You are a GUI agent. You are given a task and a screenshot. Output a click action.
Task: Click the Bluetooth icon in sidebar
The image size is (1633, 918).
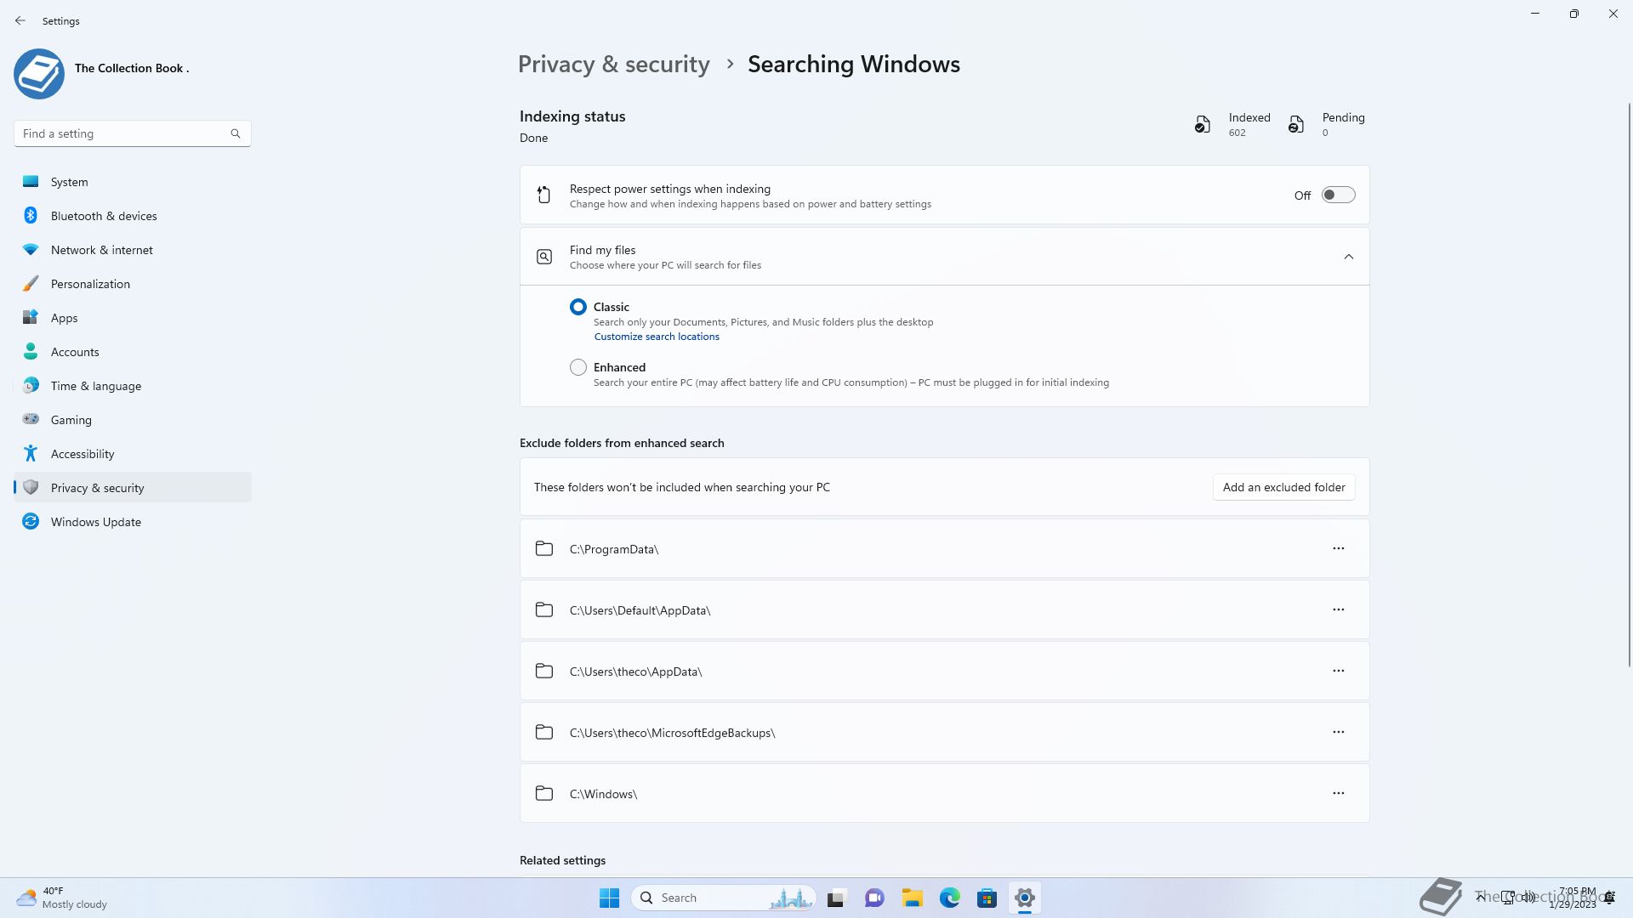tap(31, 216)
